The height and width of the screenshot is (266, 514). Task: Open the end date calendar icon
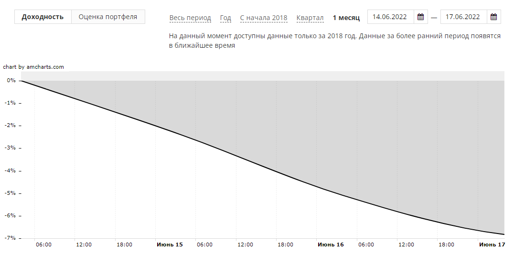click(493, 17)
